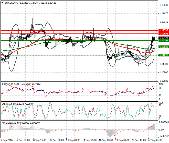
Task: Click the green 1.12292 support price label
Action: pos(164,41)
